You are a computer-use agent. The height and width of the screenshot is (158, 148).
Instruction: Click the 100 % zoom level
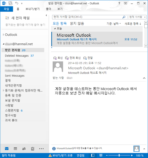(x=140, y=155)
